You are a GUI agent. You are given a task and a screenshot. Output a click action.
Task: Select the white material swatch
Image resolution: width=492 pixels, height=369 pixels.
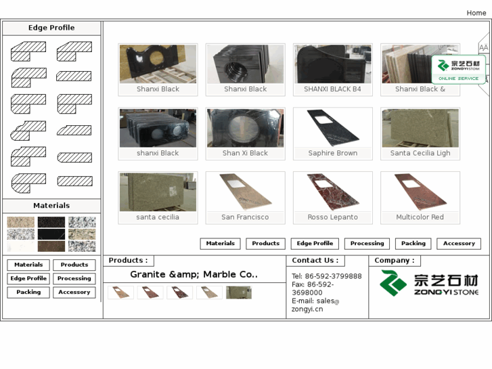click(20, 246)
